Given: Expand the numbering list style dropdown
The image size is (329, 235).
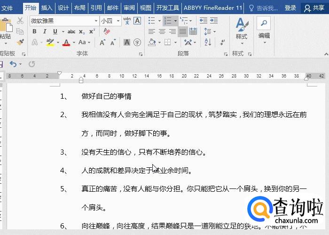Looking at the screenshot, I should click(175, 21).
